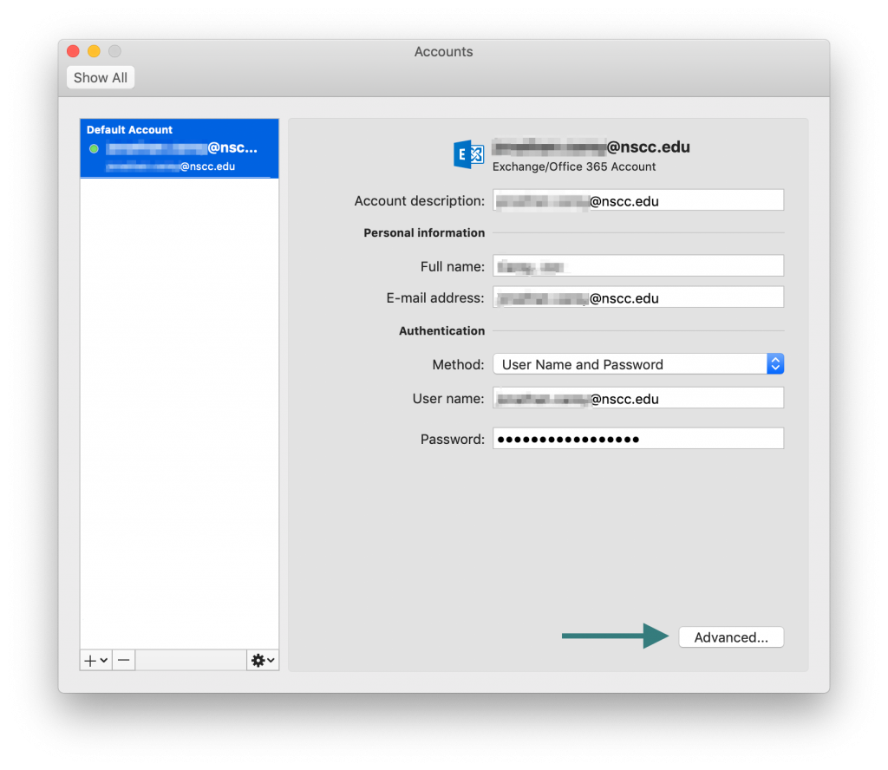Click the Exchange/Office 365 Account label
The image size is (888, 770).
(x=574, y=166)
